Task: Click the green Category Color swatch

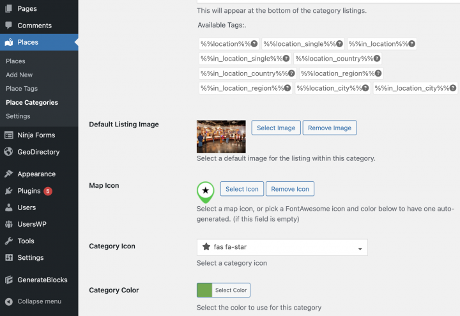Action: [x=204, y=290]
